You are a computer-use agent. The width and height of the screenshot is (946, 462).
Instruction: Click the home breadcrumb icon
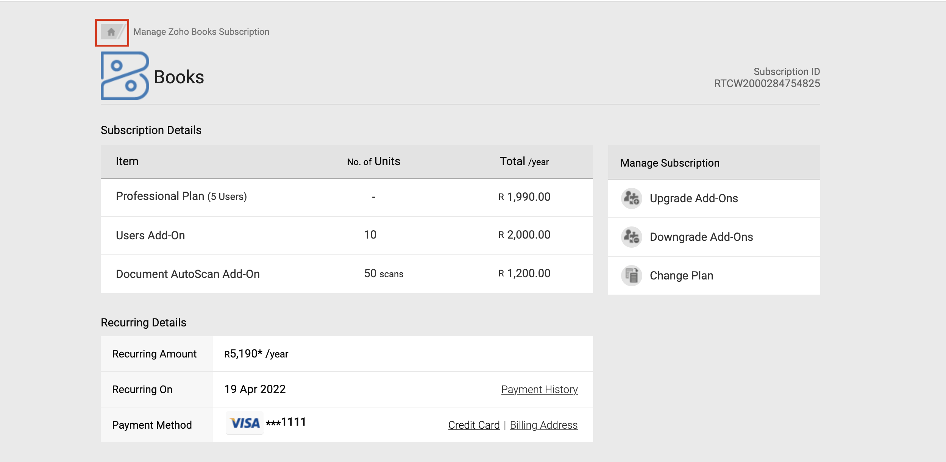111,32
